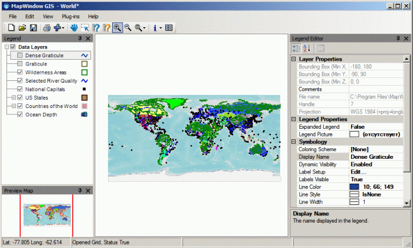Select the Pan hand tool

click(x=74, y=28)
